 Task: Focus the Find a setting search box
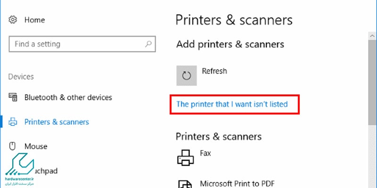click(x=82, y=44)
